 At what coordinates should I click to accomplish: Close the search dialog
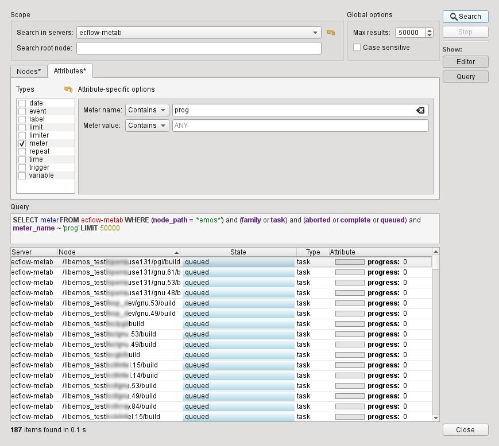pos(465,430)
